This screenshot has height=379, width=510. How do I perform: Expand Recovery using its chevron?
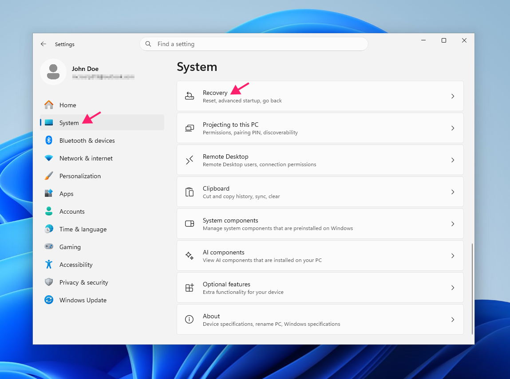click(452, 96)
